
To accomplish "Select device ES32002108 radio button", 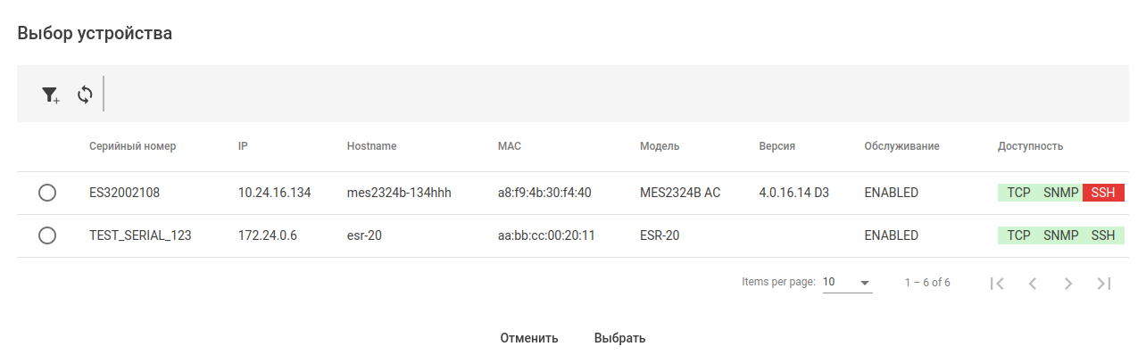I will (47, 193).
